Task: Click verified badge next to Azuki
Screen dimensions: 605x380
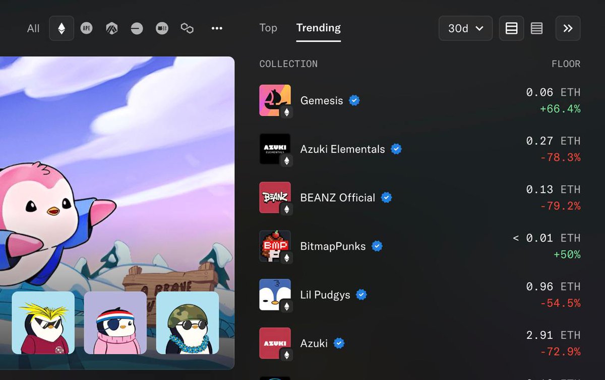Action: (x=339, y=343)
